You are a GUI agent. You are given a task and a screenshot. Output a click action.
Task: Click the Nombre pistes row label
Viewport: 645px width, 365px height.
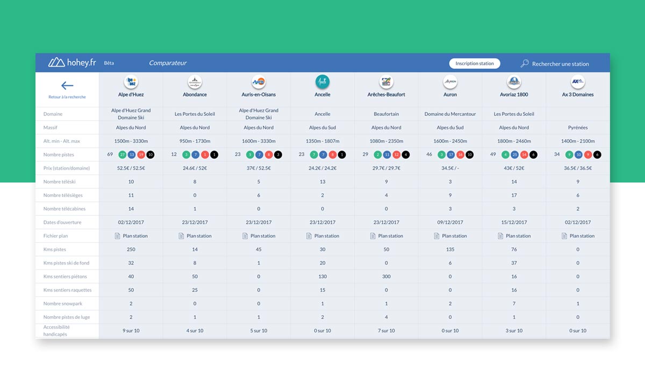(x=59, y=155)
